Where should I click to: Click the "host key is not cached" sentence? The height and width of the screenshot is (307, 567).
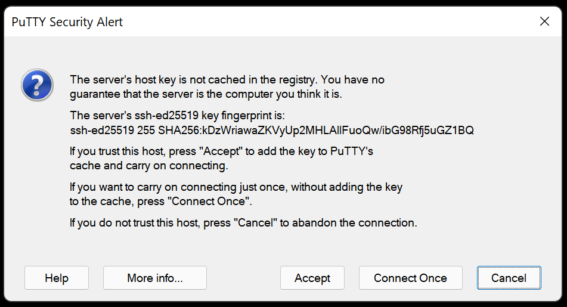coord(227,80)
